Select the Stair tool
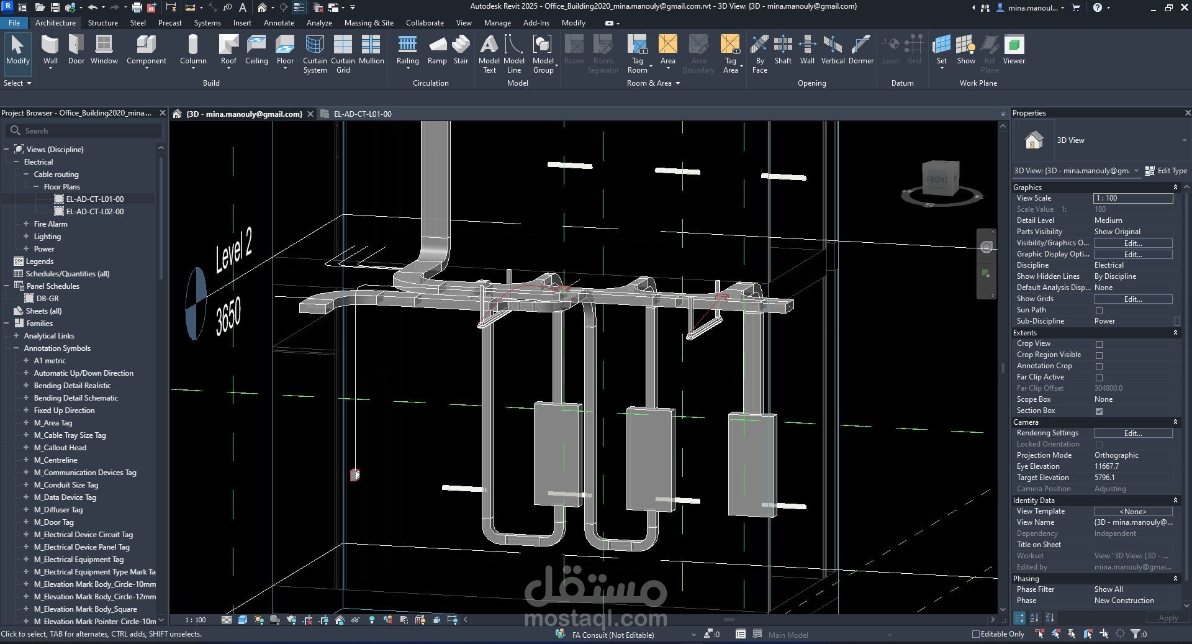The height and width of the screenshot is (644, 1192). click(461, 50)
